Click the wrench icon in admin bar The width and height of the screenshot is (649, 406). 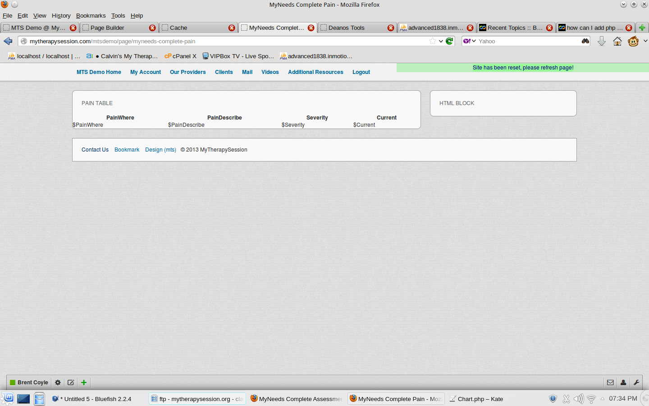click(636, 383)
